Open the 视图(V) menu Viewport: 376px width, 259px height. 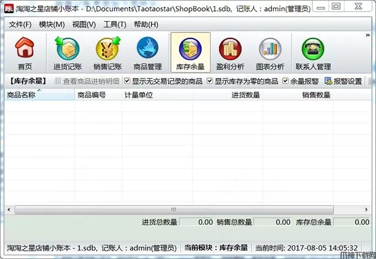84,24
